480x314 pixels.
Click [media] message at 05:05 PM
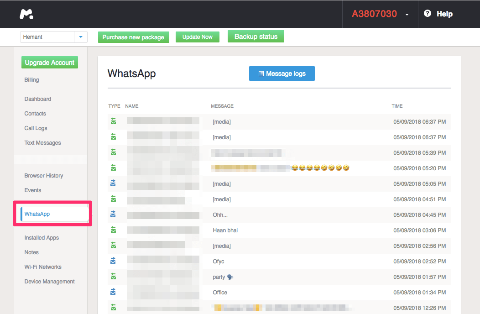(x=222, y=184)
